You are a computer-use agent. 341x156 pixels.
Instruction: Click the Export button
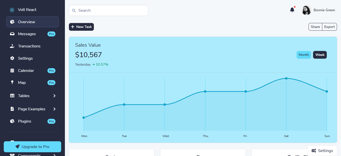point(329,27)
